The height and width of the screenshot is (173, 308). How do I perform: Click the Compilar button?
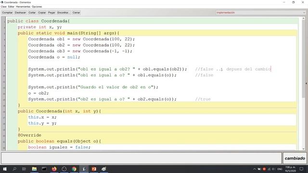(x=7, y=12)
